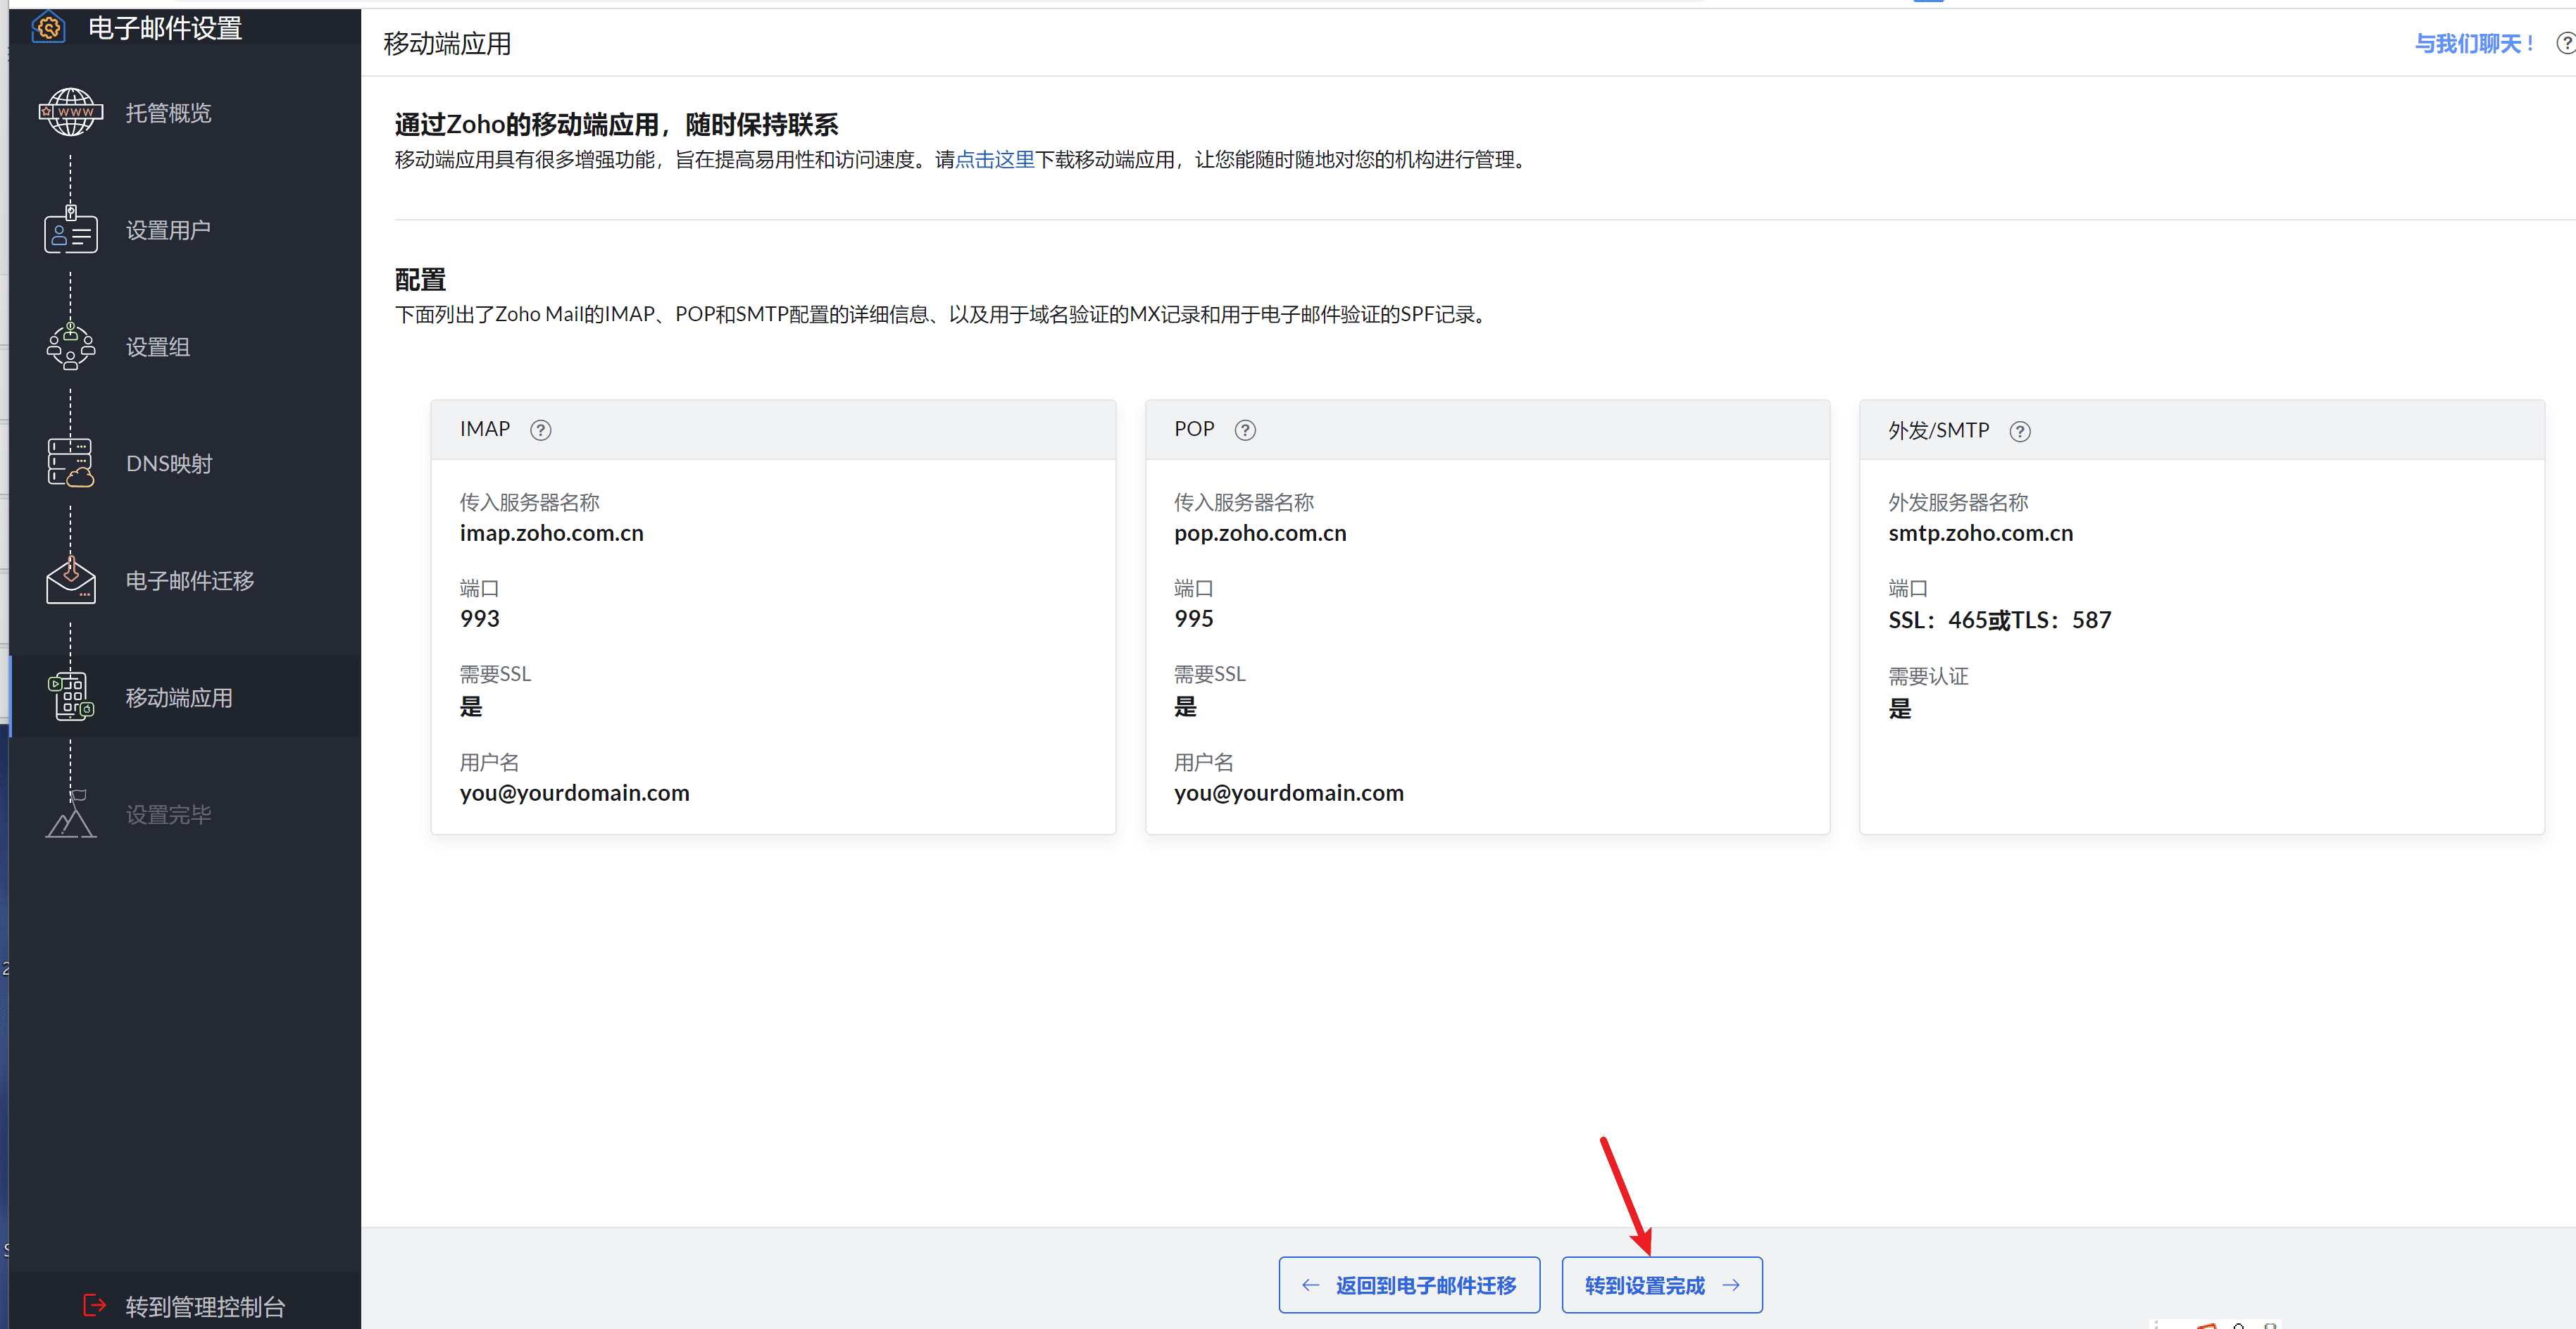Open the email settings gear logo icon
The height and width of the screenshot is (1329, 2576).
click(x=48, y=27)
